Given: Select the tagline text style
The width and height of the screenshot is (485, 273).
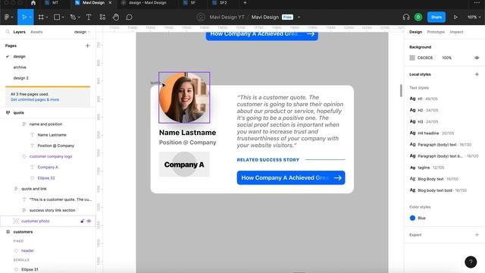Looking at the screenshot, I should click(427, 168).
